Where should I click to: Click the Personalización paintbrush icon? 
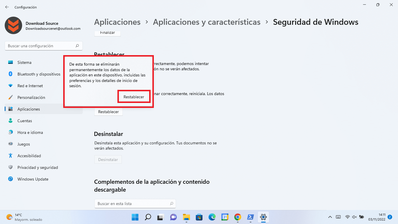pos(10,97)
